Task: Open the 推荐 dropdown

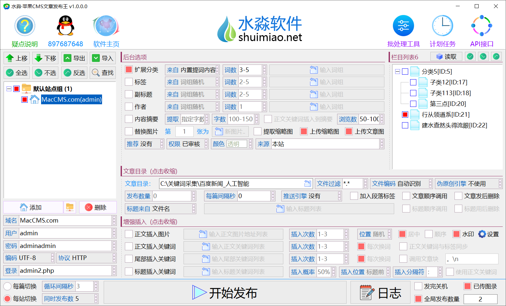Action: click(x=144, y=144)
